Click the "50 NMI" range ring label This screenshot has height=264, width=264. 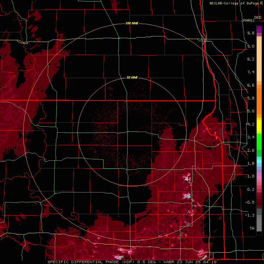pos(132,77)
